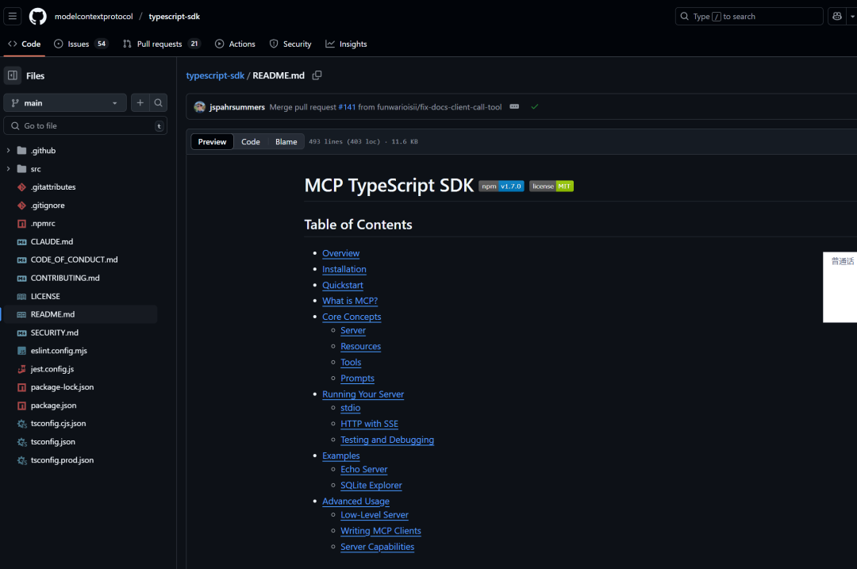
Task: Switch to Blame file view
Action: tap(286, 141)
